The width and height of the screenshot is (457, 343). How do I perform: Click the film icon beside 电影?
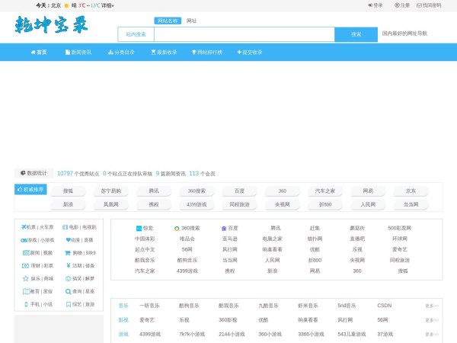pyautogui.click(x=65, y=227)
